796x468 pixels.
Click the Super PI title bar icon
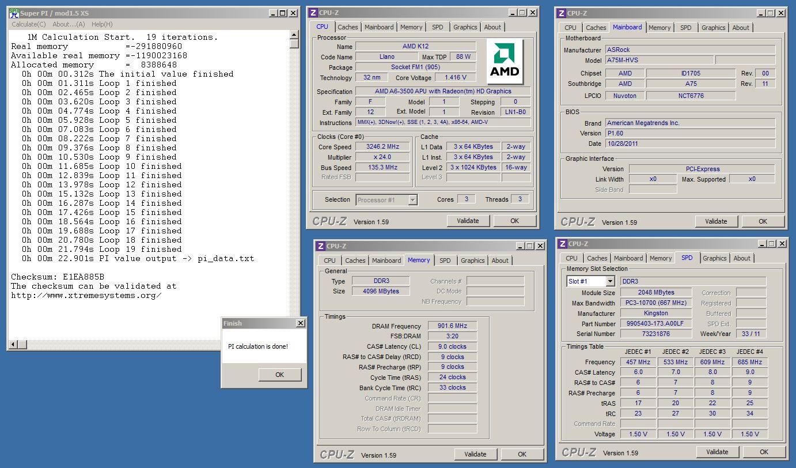pos(14,13)
